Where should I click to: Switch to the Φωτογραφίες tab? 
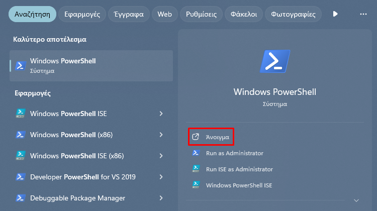pos(294,14)
